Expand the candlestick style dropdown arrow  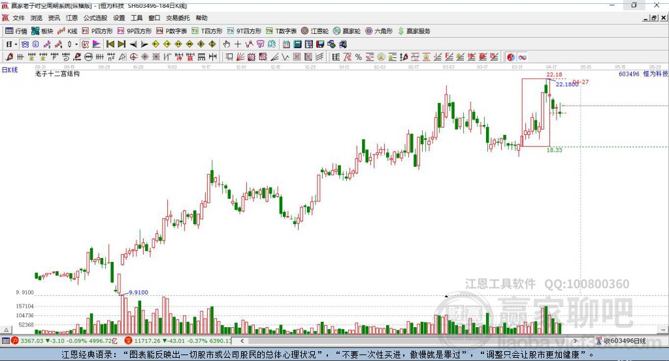[x=76, y=44]
